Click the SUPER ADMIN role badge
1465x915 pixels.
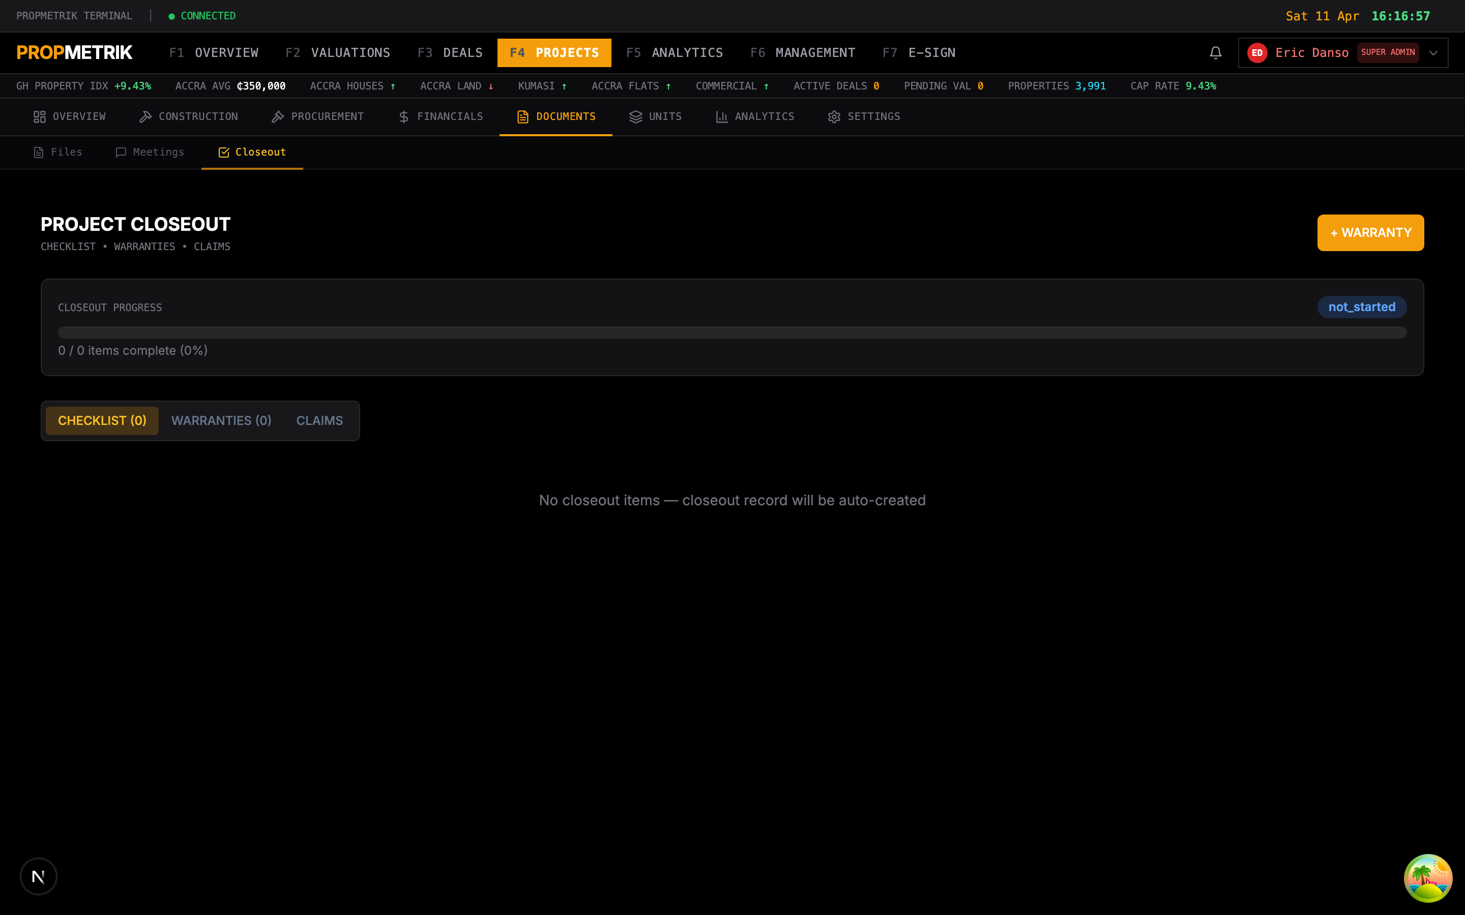pyautogui.click(x=1388, y=53)
